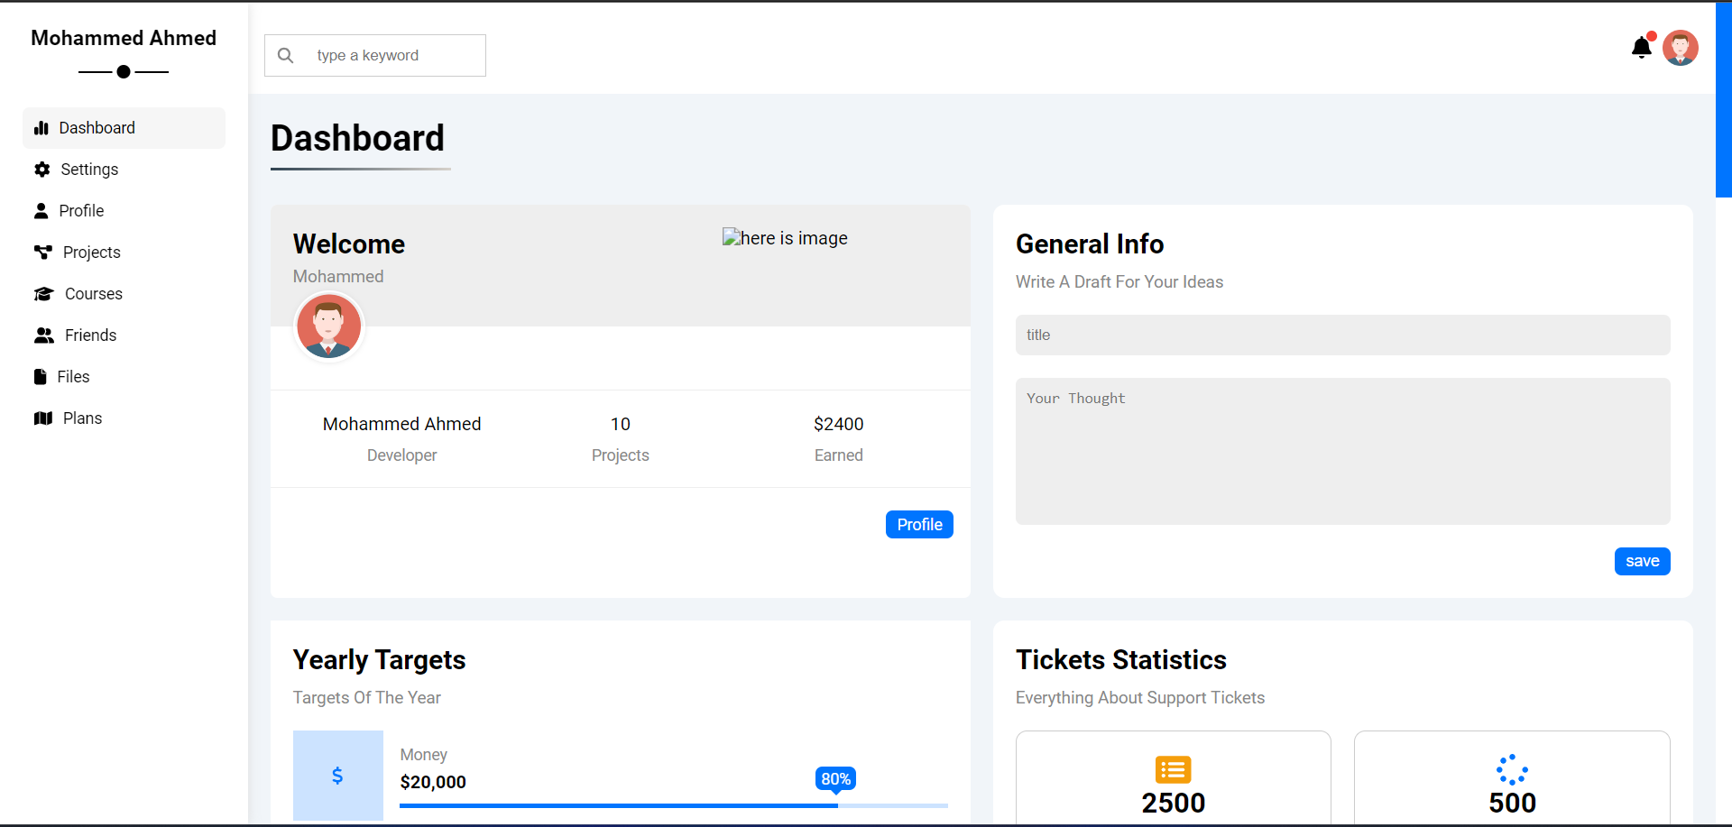The height and width of the screenshot is (827, 1732).
Task: Click the title input field
Action: click(1342, 335)
